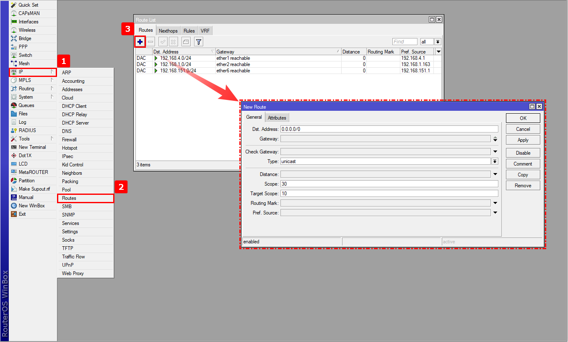
Task: Click the filter funnel icon in Route List
Action: point(199,42)
